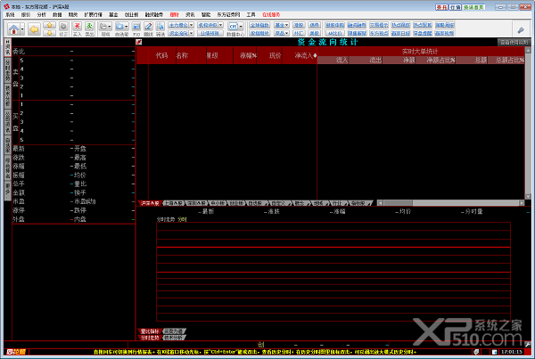Click the red 买入 buy icon
The width and height of the screenshot is (535, 359).
(x=78, y=26)
